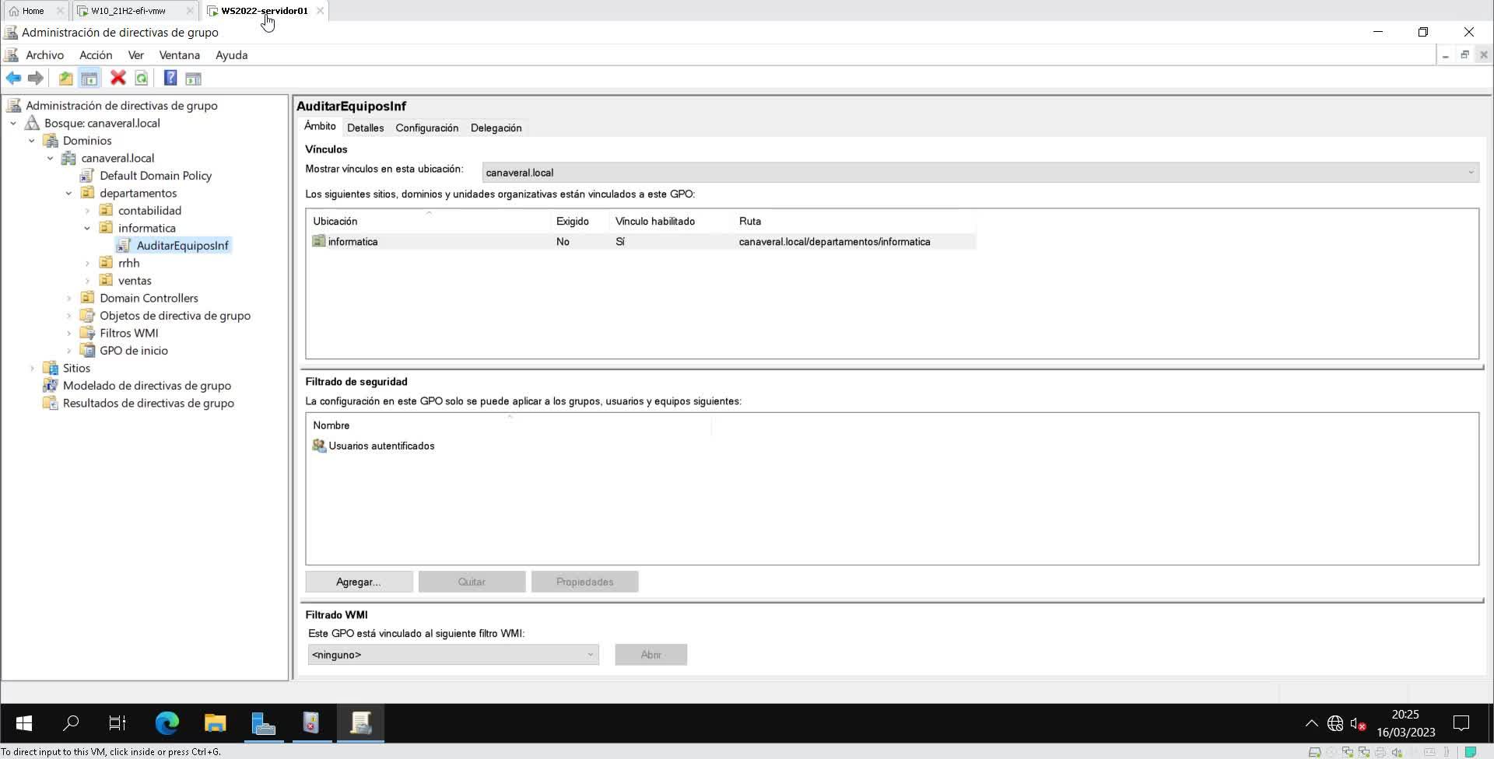Open Server Manager from taskbar

tap(264, 723)
